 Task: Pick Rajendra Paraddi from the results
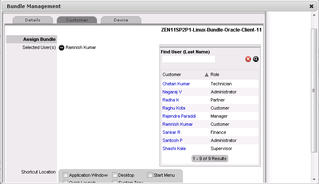179,116
